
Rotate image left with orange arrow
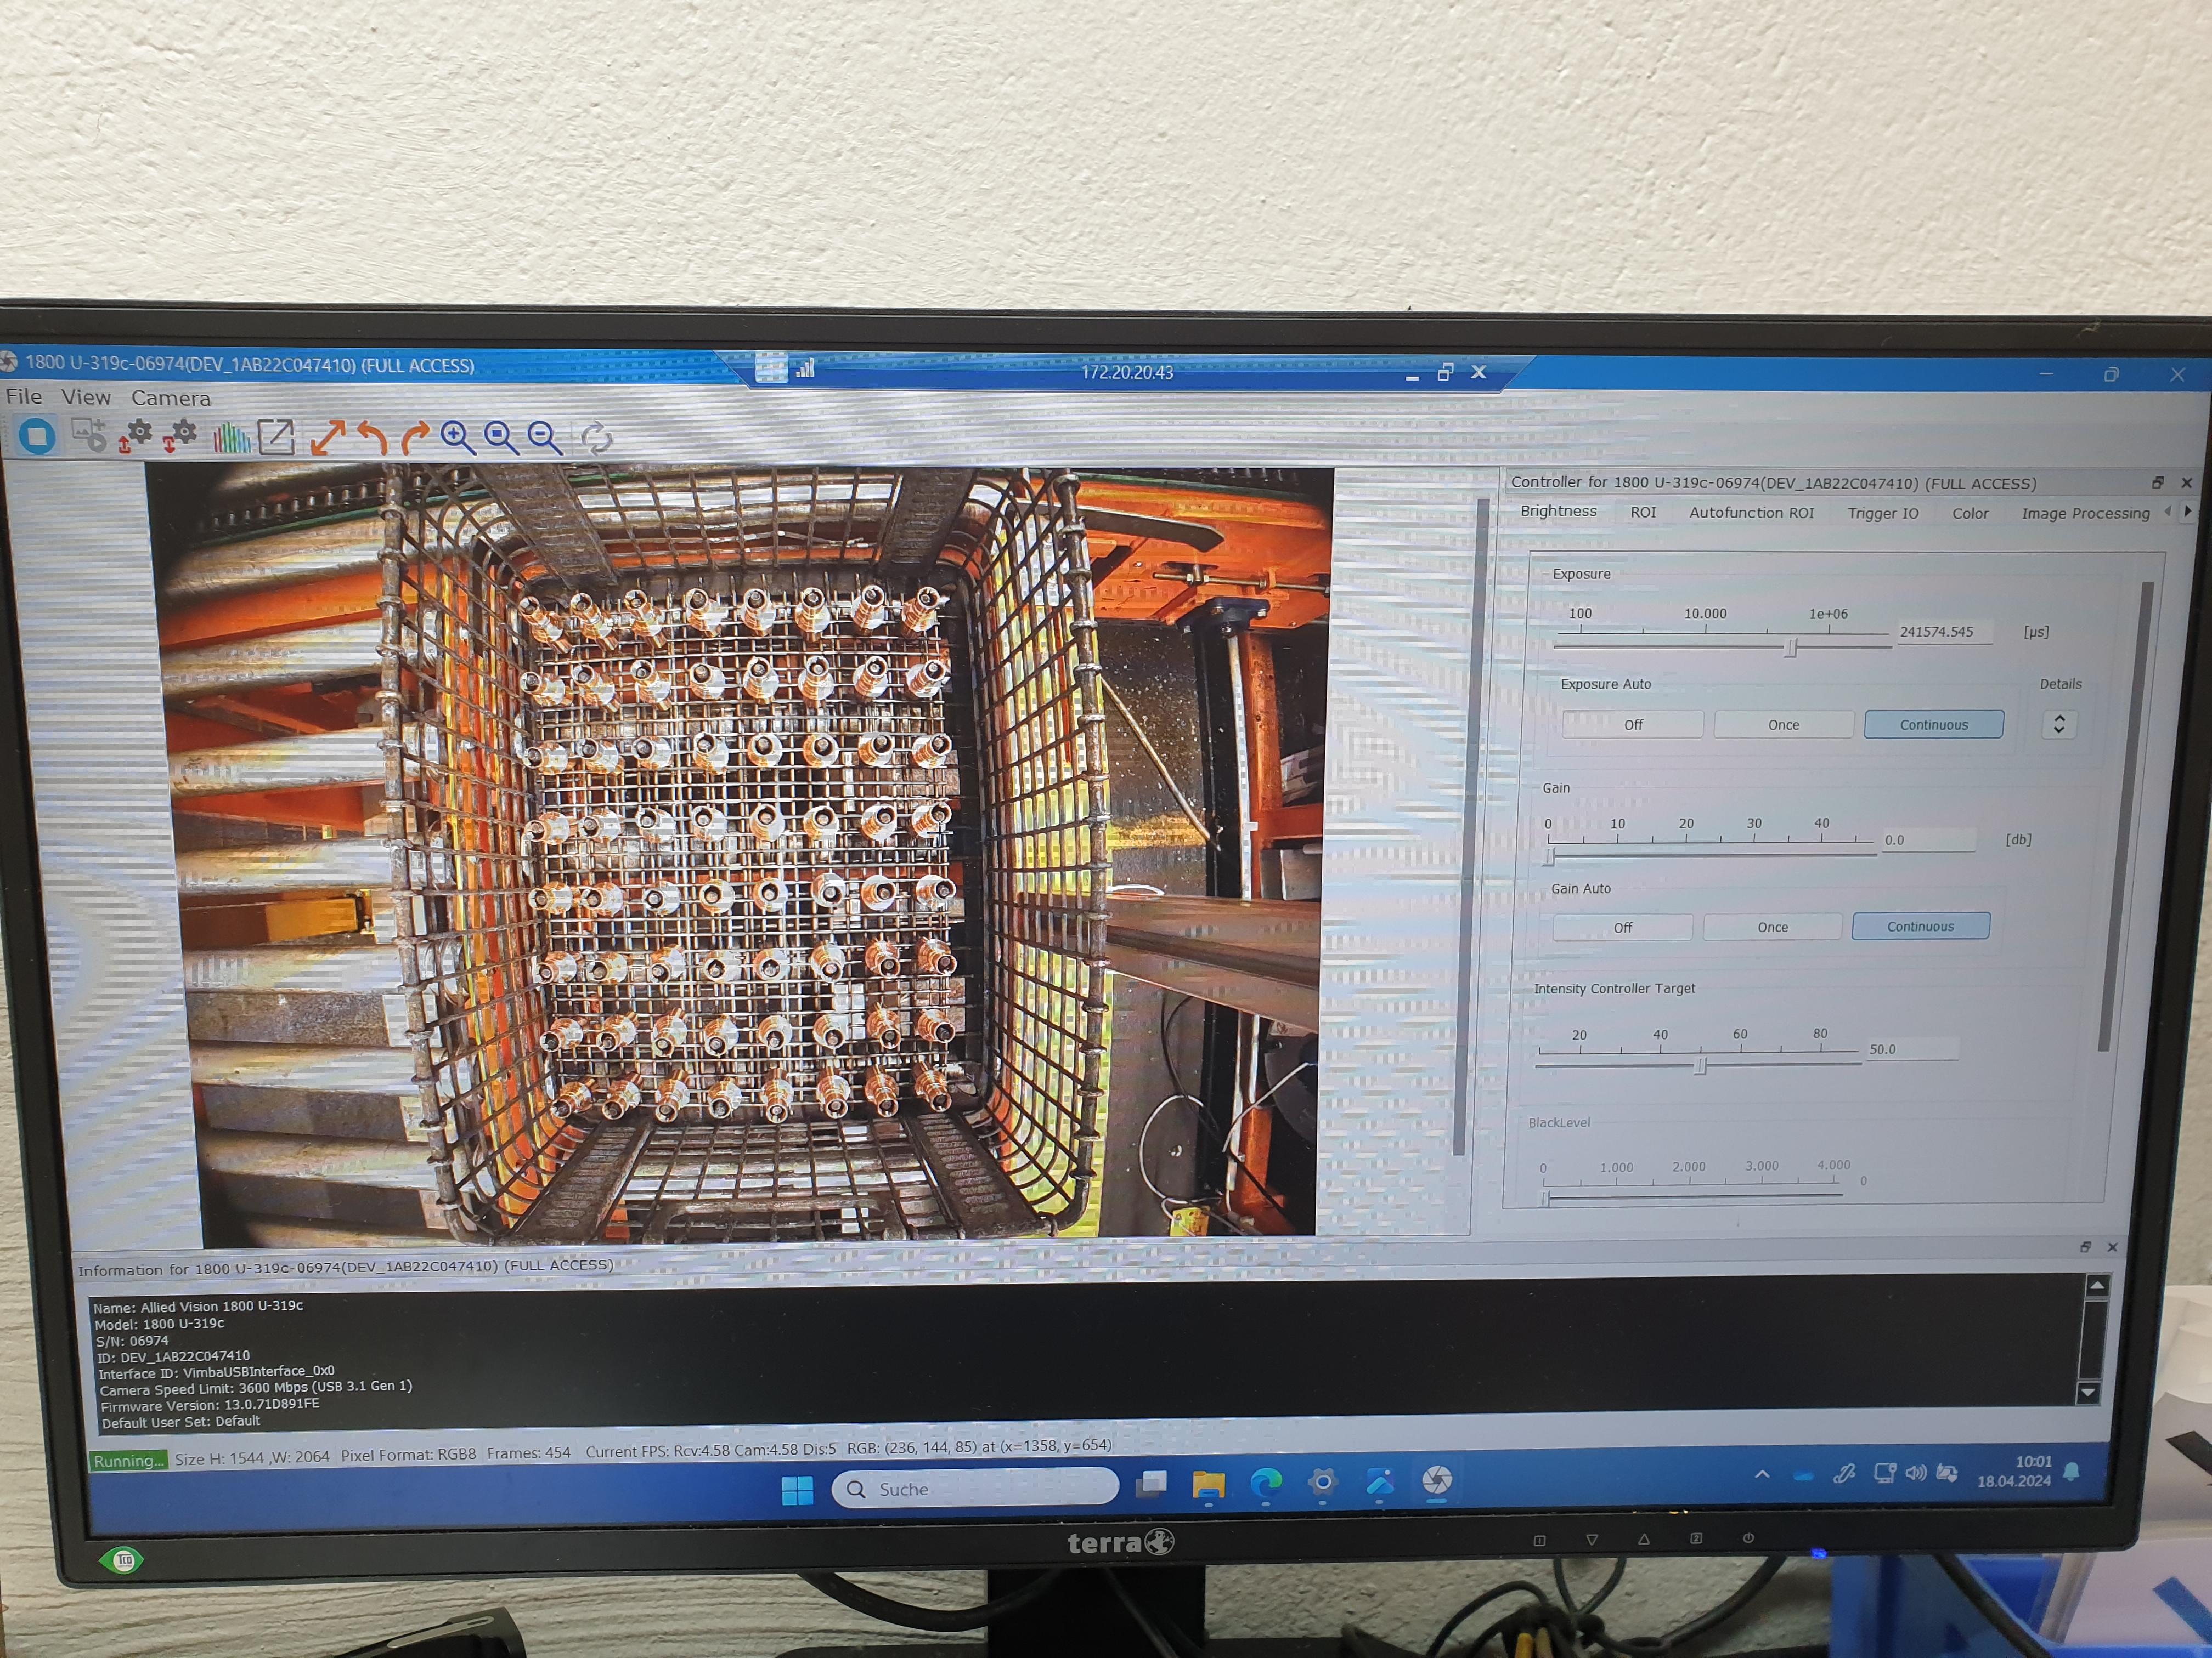[372, 438]
